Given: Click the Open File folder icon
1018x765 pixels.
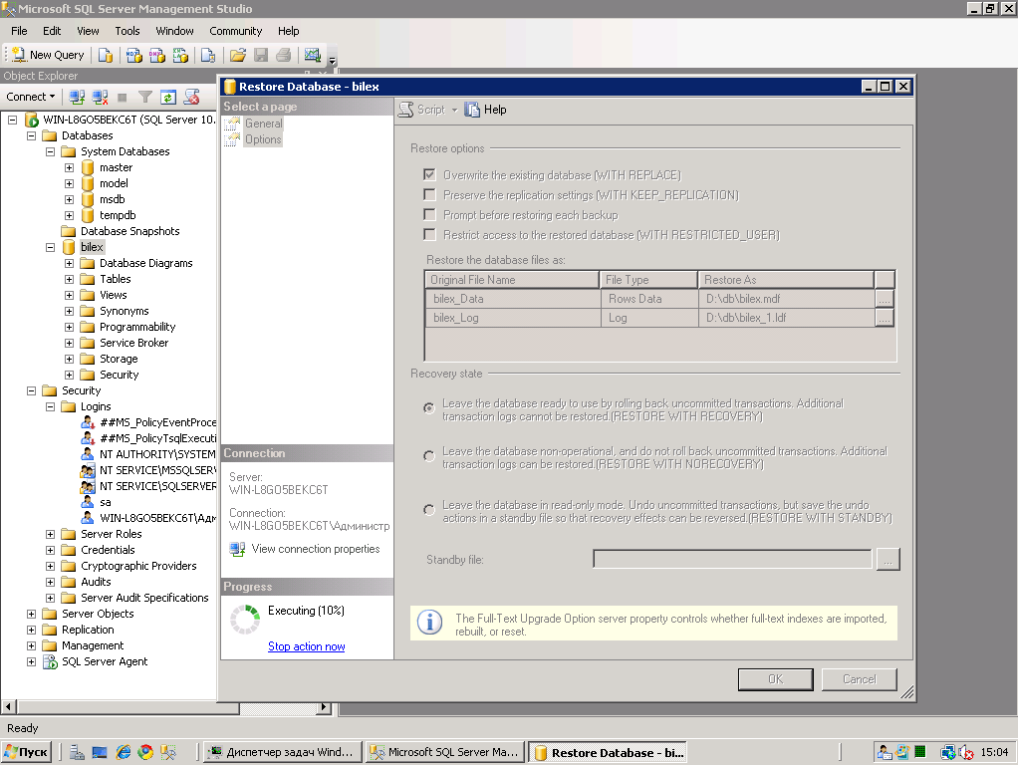Looking at the screenshot, I should [x=238, y=55].
